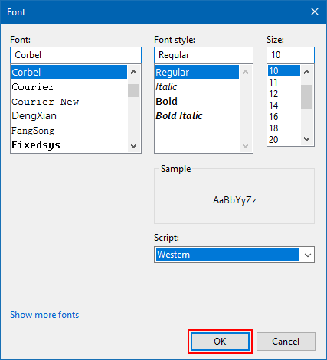
Task: Click the font list scroll down arrow
Action: click(x=133, y=145)
